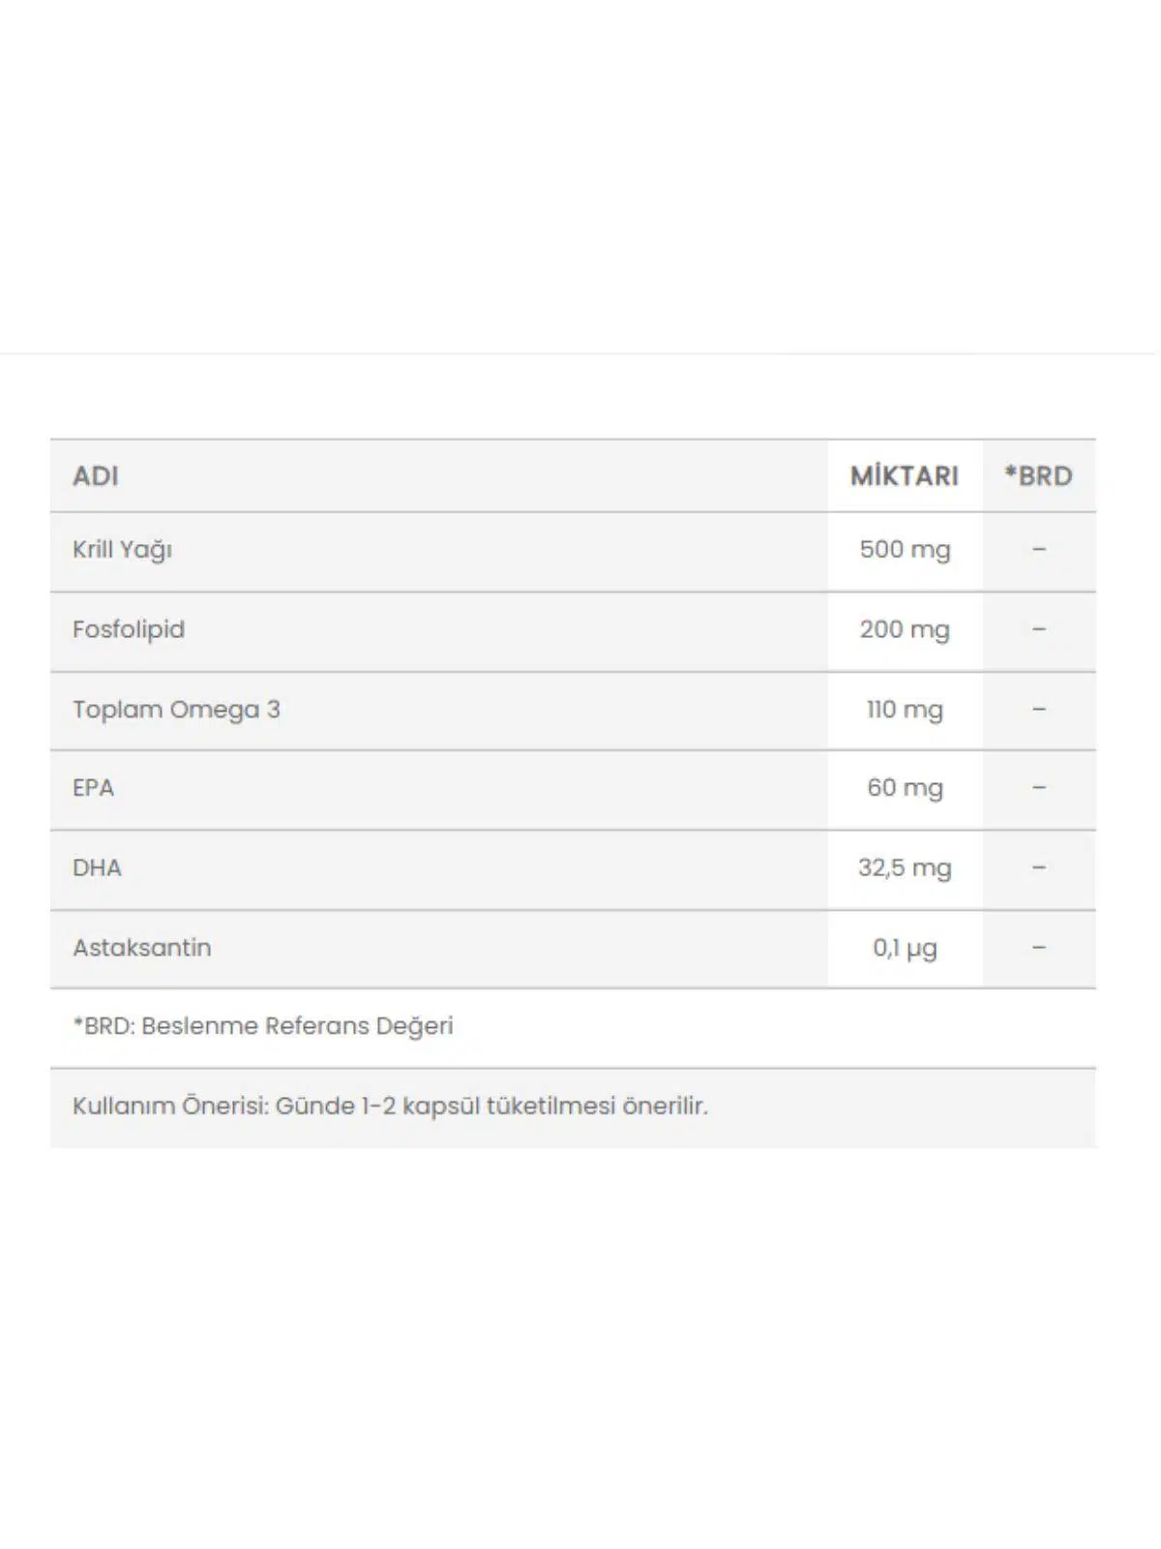Select the Astaksantin row label

[x=141, y=948]
